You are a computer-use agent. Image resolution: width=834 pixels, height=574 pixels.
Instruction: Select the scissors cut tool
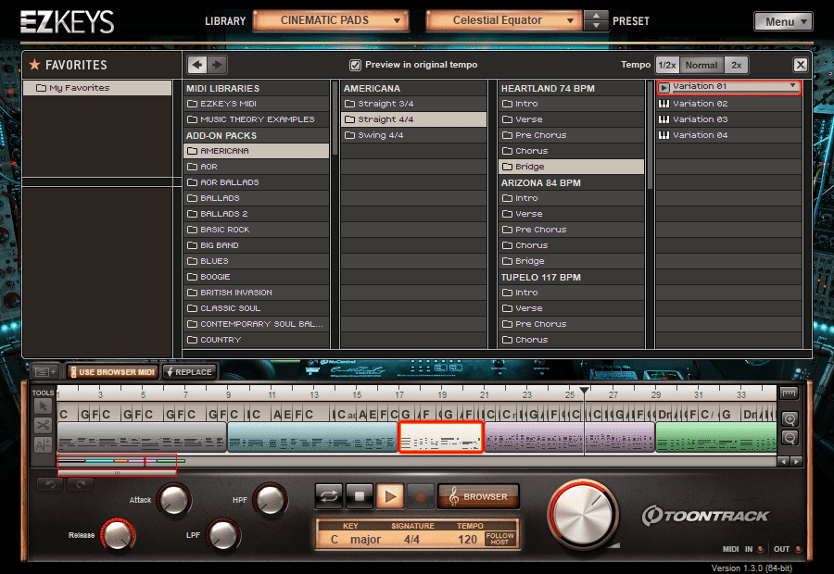(x=43, y=426)
